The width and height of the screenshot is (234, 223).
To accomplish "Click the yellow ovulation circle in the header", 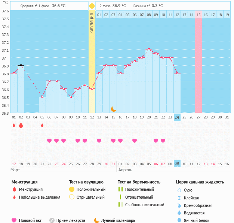I will coord(92,6).
